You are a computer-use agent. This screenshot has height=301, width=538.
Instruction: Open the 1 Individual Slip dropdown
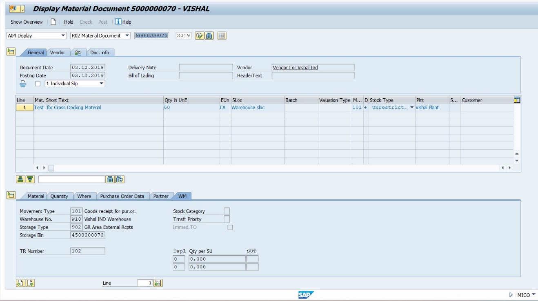102,84
